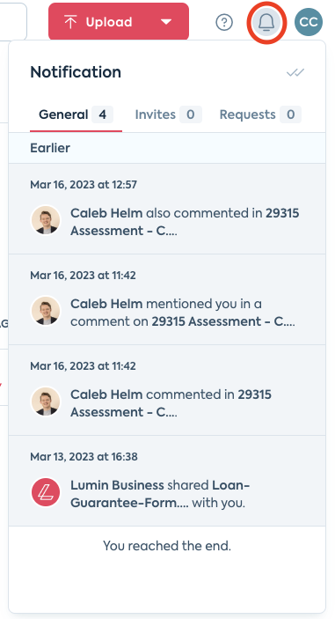Image resolution: width=335 pixels, height=619 pixels.
Task: Open the 'mentioned you in a comment' notification
Action: click(x=167, y=299)
